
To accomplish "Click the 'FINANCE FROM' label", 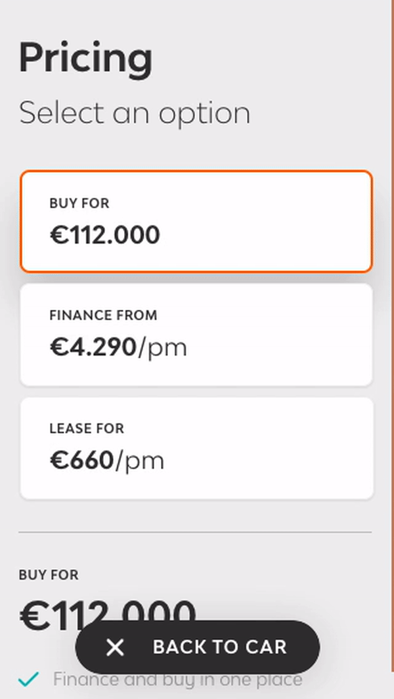I will click(103, 315).
